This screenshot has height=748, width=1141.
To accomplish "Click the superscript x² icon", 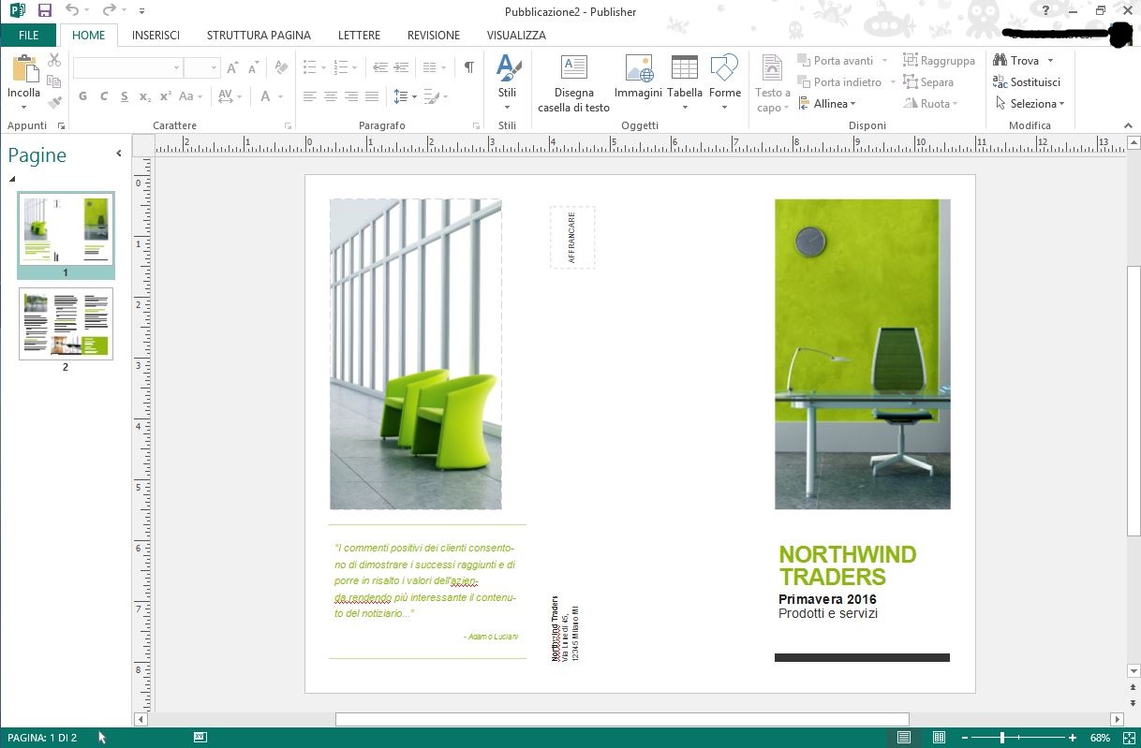I will coord(165,96).
